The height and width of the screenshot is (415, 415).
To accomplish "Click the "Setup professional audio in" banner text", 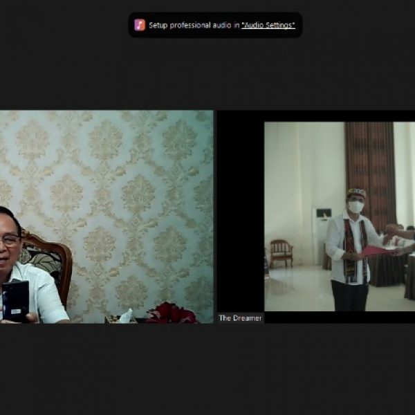I will (194, 25).
